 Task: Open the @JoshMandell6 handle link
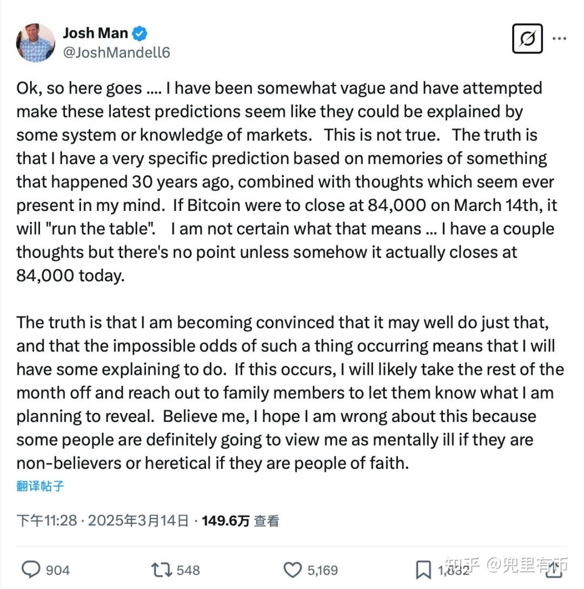pos(116,52)
